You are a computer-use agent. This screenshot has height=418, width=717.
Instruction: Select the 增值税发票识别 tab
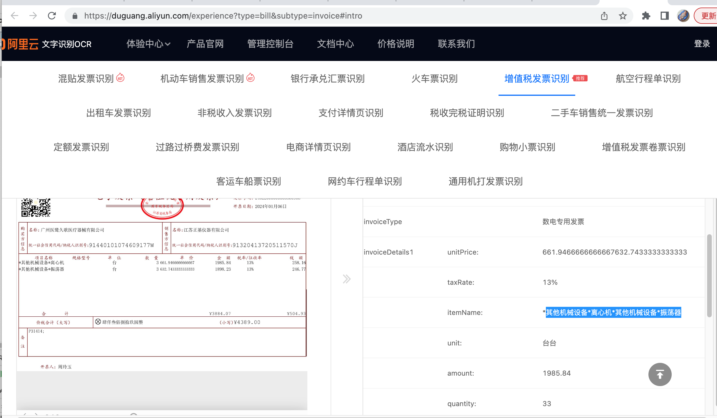point(537,79)
